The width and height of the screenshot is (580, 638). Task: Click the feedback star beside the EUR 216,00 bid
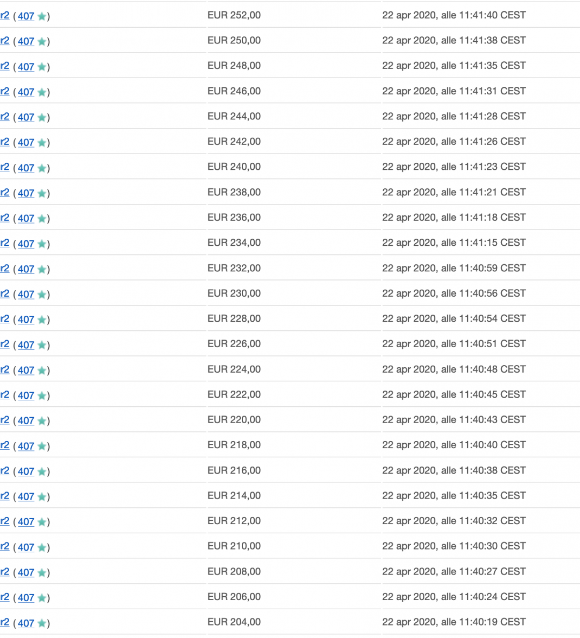tap(41, 471)
